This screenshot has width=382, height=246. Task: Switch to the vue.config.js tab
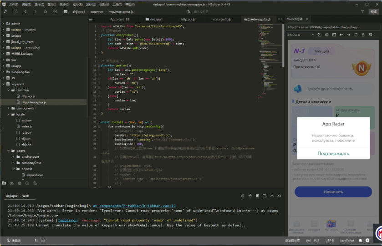click(x=222, y=19)
